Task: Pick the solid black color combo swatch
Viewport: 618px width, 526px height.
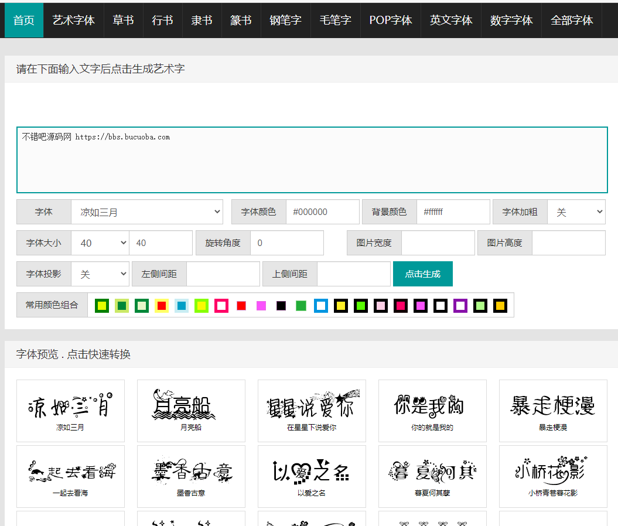Action: click(x=281, y=306)
